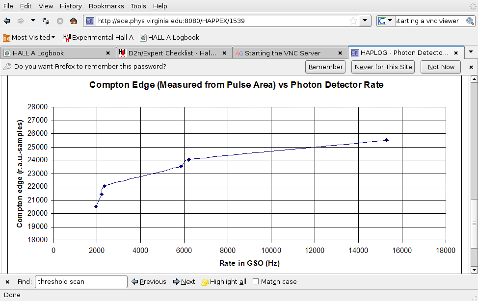Click the vertical scrollbar up arrow
Screen dimensions: 478x301
pos(474,79)
